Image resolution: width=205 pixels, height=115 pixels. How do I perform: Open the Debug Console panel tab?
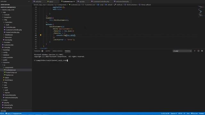coord(57,51)
